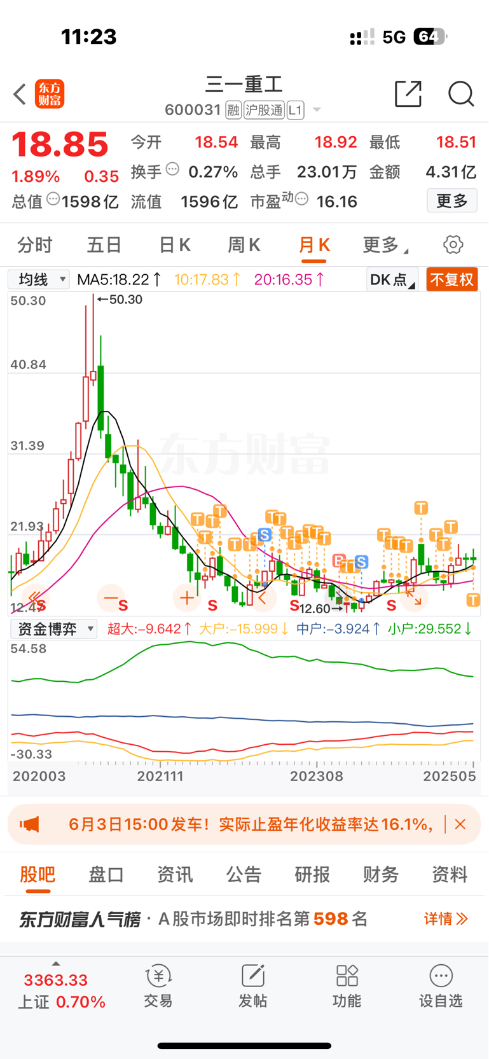The image size is (489, 1059).
Task: Open the DK点 dropdown
Action: [392, 280]
